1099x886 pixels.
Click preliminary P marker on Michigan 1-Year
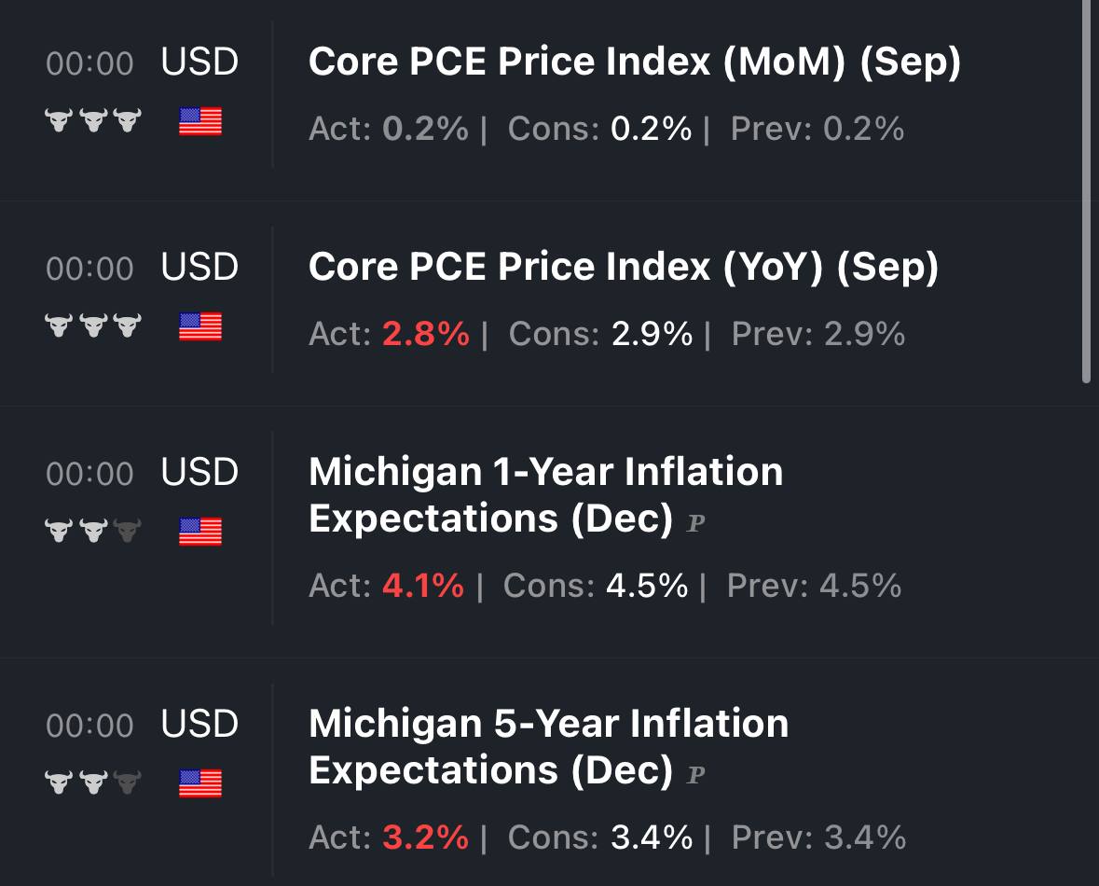695,522
